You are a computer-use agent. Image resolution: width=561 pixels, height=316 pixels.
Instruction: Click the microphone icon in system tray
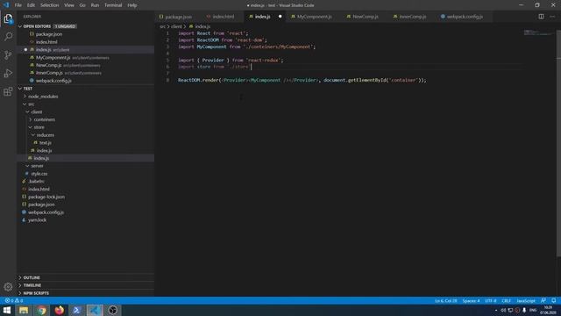[x=524, y=310]
